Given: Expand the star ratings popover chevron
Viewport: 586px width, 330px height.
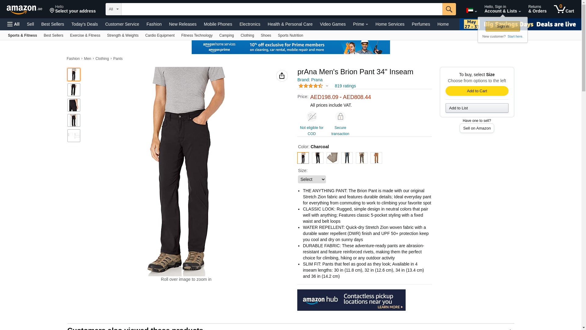Looking at the screenshot, I should coord(327,86).
